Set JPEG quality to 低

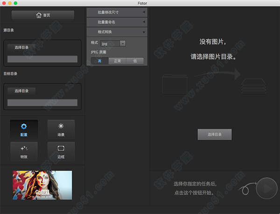click(x=135, y=61)
